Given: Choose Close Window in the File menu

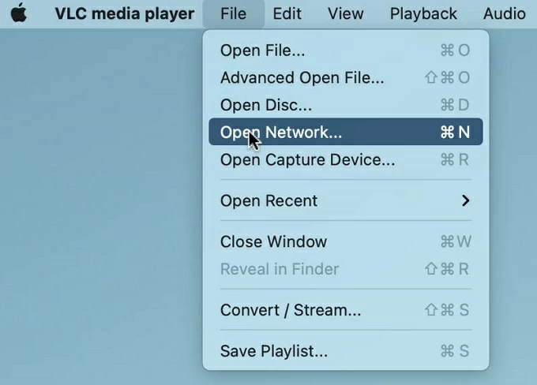Looking at the screenshot, I should [x=273, y=241].
